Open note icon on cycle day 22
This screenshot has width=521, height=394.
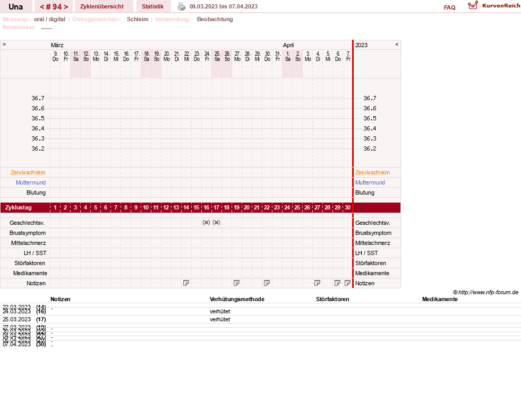point(267,283)
